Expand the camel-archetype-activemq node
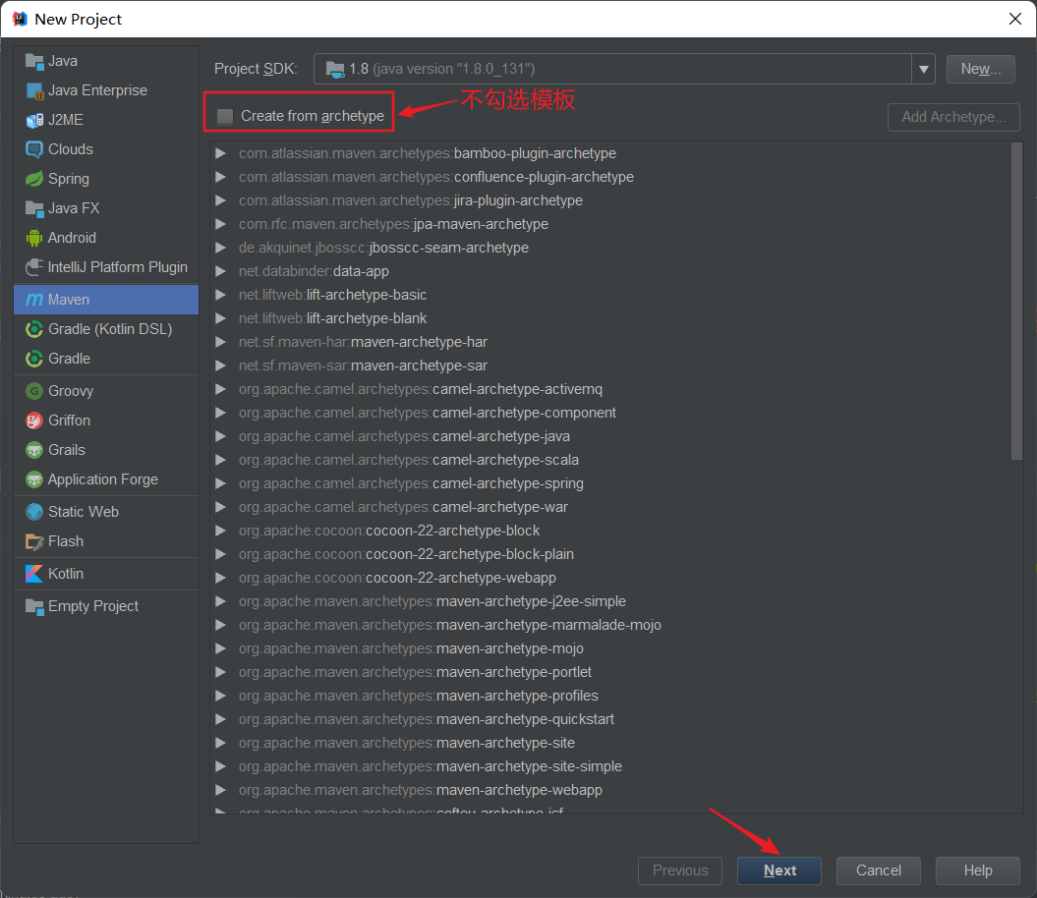This screenshot has height=898, width=1037. coord(221,389)
